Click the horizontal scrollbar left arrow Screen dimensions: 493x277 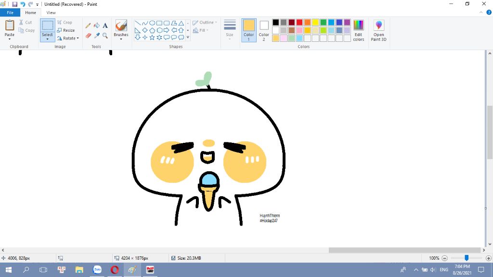[x=3, y=250]
